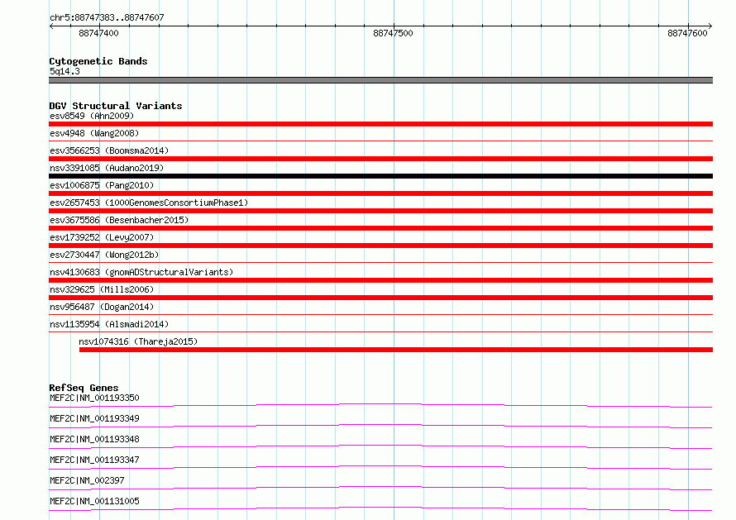Click the red bar under esv3566253
Image resolution: width=736 pixels, height=520 pixels.
coord(380,159)
